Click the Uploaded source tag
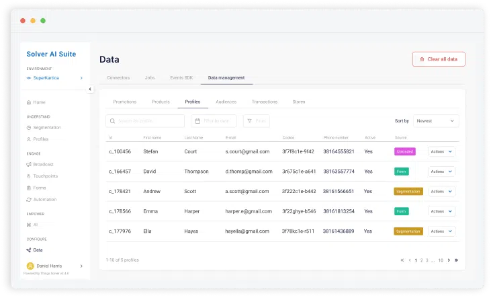Image resolution: width=491 pixels, height=298 pixels. (x=404, y=151)
